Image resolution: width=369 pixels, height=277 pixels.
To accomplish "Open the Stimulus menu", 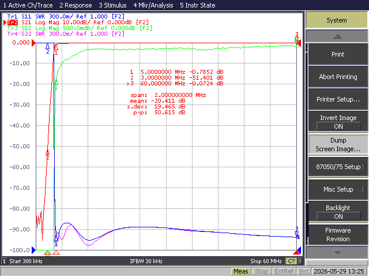I will point(112,5).
